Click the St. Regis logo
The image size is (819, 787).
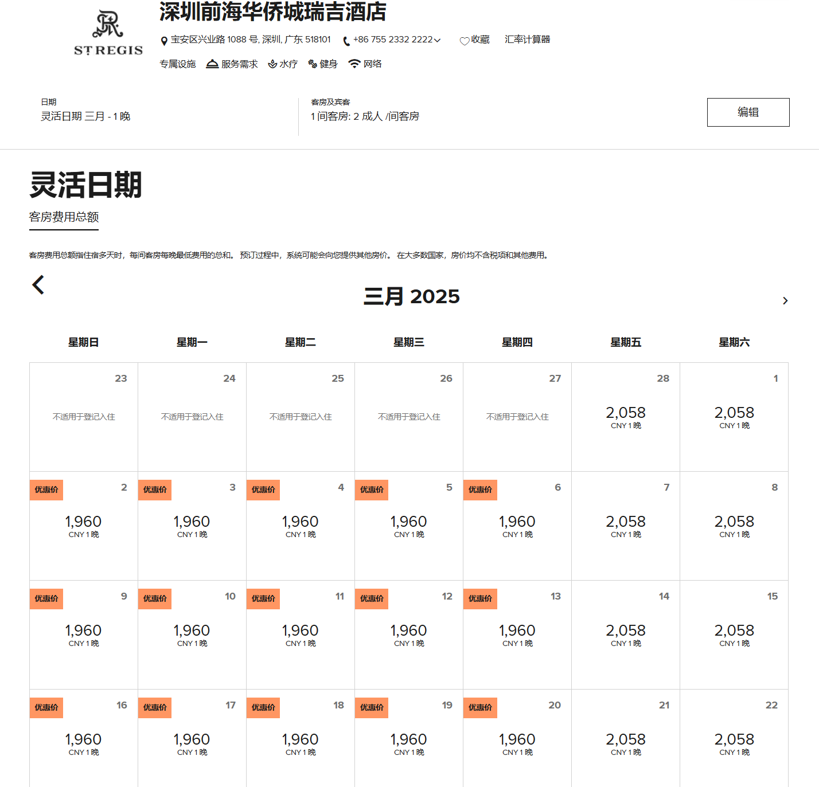click(108, 33)
